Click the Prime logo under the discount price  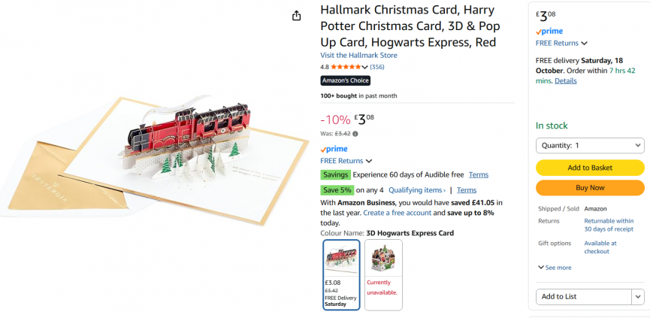tap(334, 149)
